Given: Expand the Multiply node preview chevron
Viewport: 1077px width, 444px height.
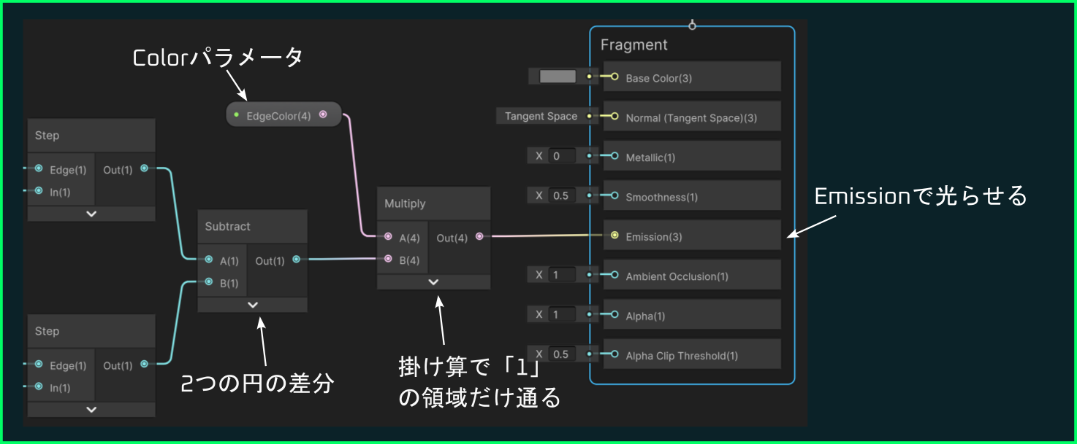Looking at the screenshot, I should point(433,281).
